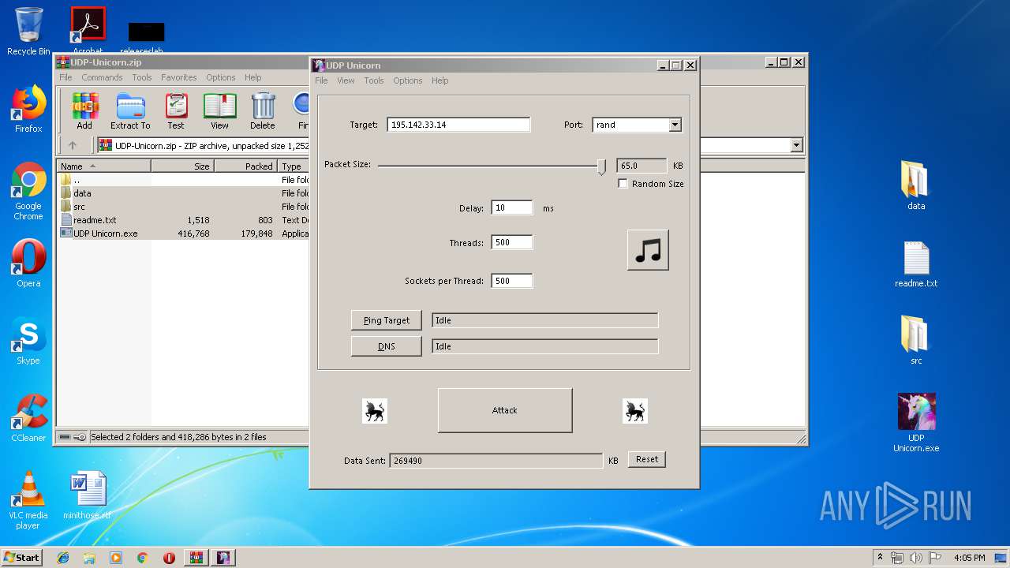Viewport: 1010px width, 568px height.
Task: Open View menu in UDP Unicorn
Action: coord(346,80)
